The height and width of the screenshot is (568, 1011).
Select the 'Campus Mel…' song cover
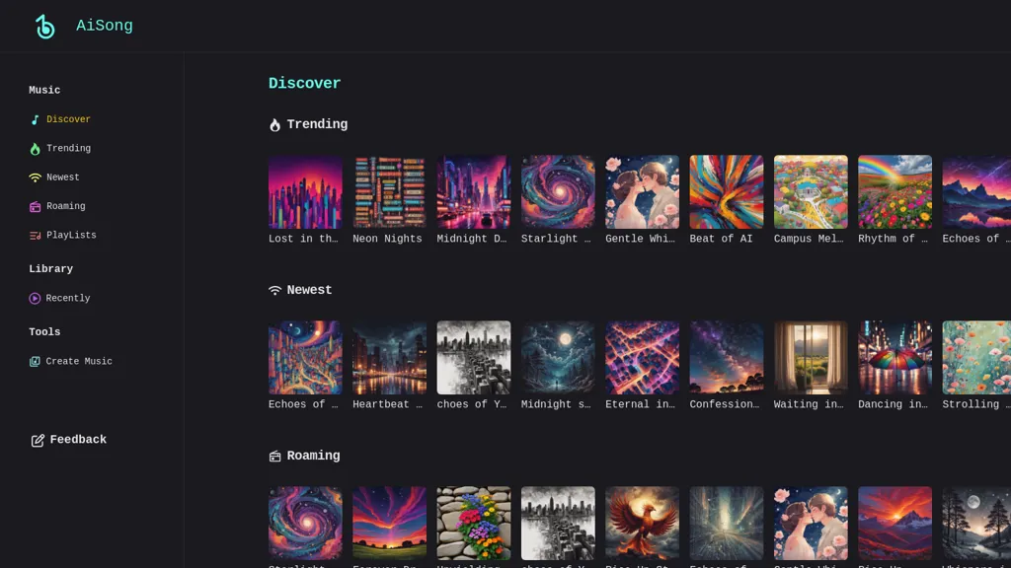[811, 192]
